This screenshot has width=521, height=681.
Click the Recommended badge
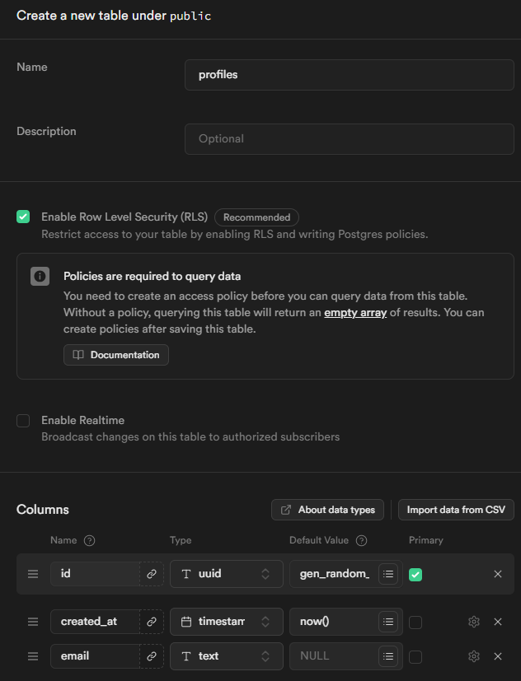pos(256,217)
